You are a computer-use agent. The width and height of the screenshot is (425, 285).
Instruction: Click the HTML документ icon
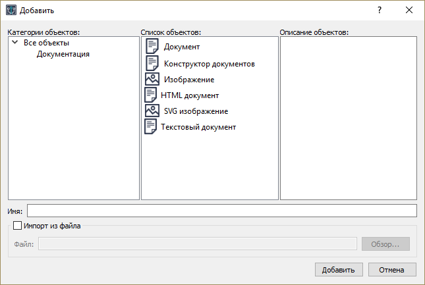click(150, 95)
